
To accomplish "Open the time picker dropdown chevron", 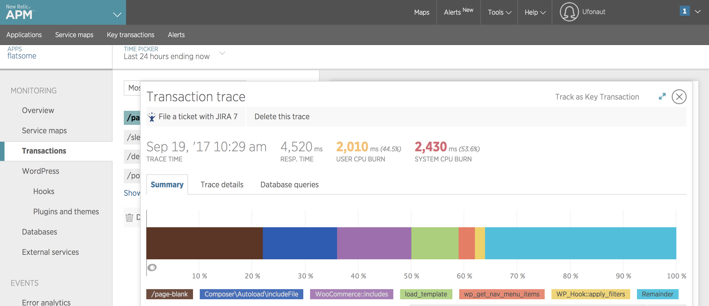I will click(222, 53).
